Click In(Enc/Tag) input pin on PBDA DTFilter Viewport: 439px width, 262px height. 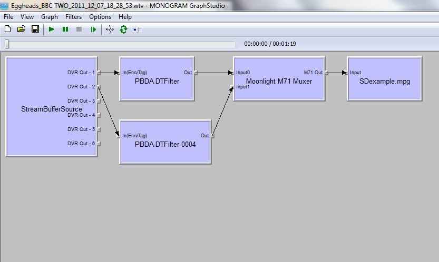click(118, 73)
